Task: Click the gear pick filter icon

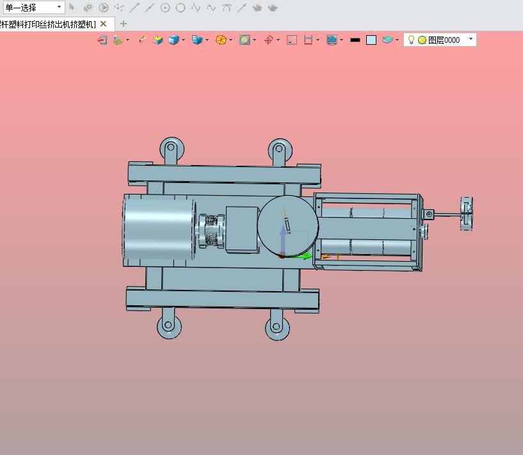Action: tap(88, 8)
